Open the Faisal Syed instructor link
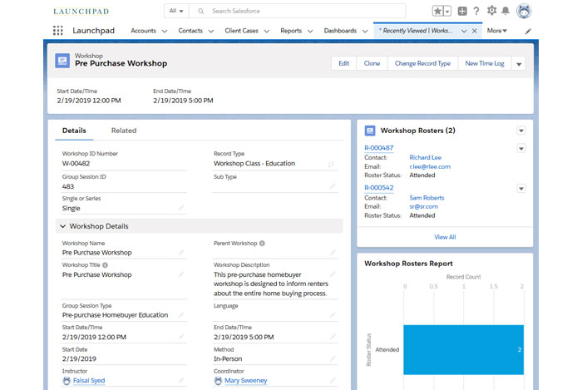Viewport: 582px width, 390px height. coord(89,381)
